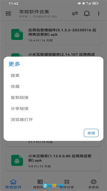This screenshot has width=107, height=191.
Task: Tap the APK icon for 应用包管理组件
Action: pyautogui.click(x=17, y=34)
